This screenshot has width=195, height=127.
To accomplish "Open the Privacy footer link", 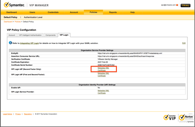I will point(18,114).
